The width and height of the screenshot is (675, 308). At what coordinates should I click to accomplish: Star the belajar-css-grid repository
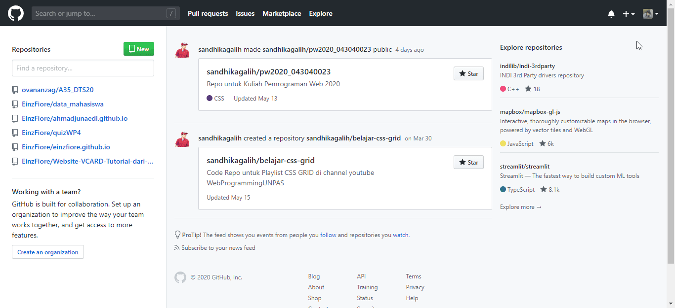[468, 162]
